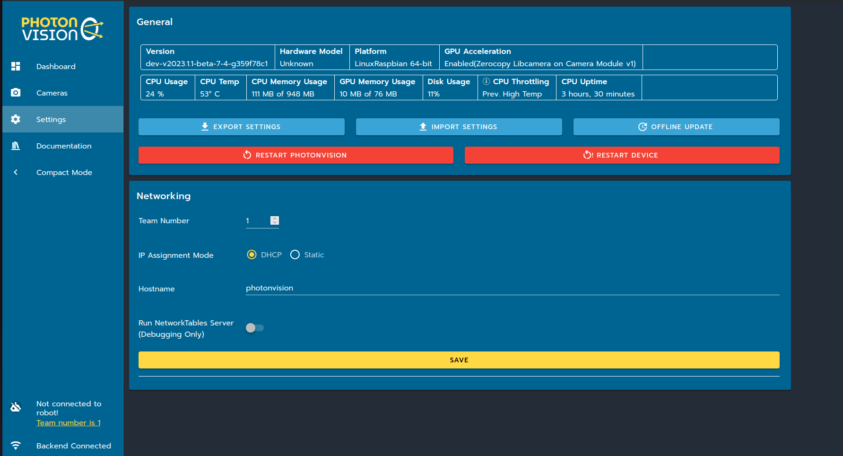Screen dimensions: 843x456
Task: Click CPU Usage value '24 %'
Action: [155, 94]
